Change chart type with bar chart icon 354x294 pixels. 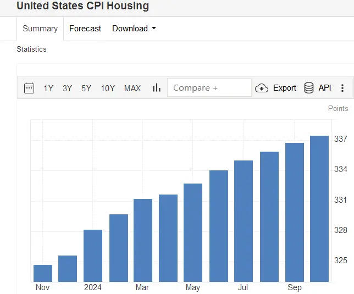coord(157,87)
